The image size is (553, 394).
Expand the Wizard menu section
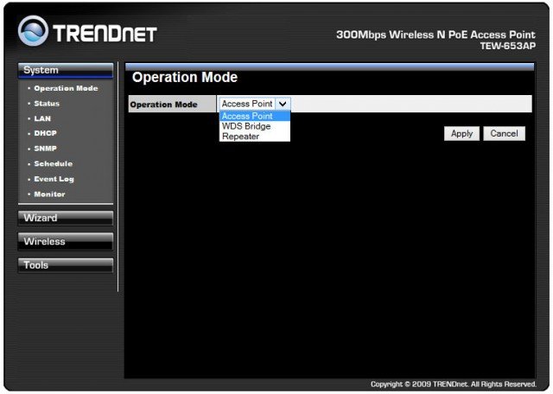tap(65, 218)
